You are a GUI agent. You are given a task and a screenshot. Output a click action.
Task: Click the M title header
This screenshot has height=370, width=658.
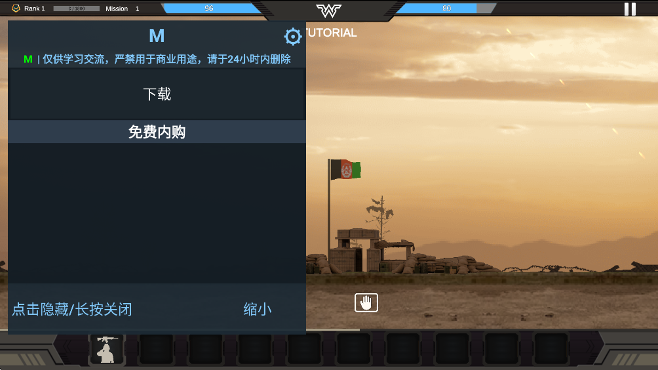[x=157, y=35]
